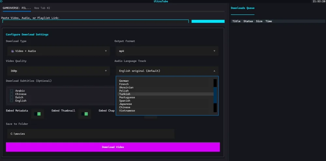
Task: Toggle the Dutch subtitle checkbox
Action: coord(11,98)
